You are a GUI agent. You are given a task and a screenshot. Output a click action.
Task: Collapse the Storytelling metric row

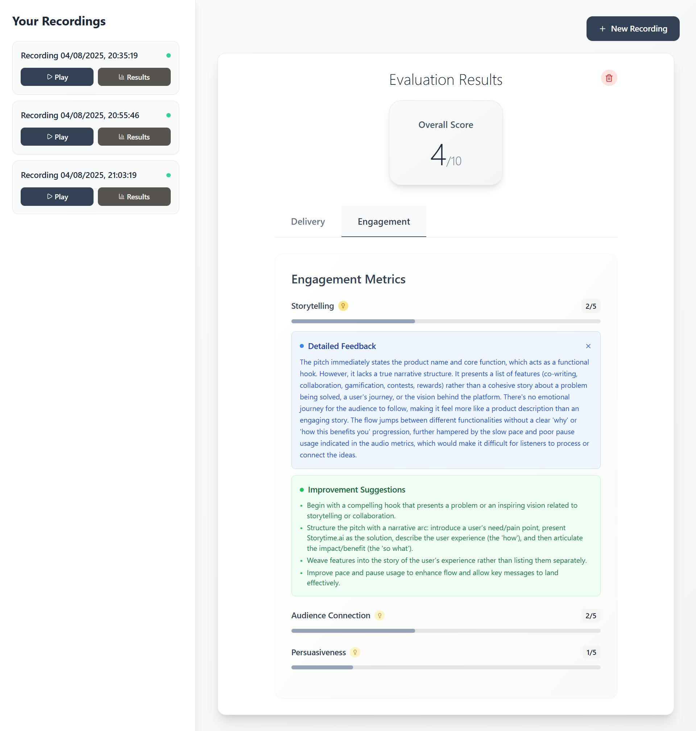click(312, 306)
